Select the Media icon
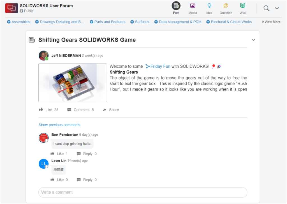Viewport: 287px width, 204px height. tap(192, 6)
